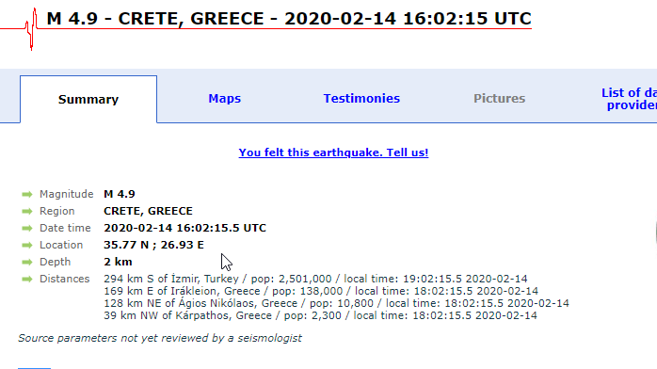Click the 'Source parameters not yet reviewed' note
657x369 pixels.
tap(160, 338)
